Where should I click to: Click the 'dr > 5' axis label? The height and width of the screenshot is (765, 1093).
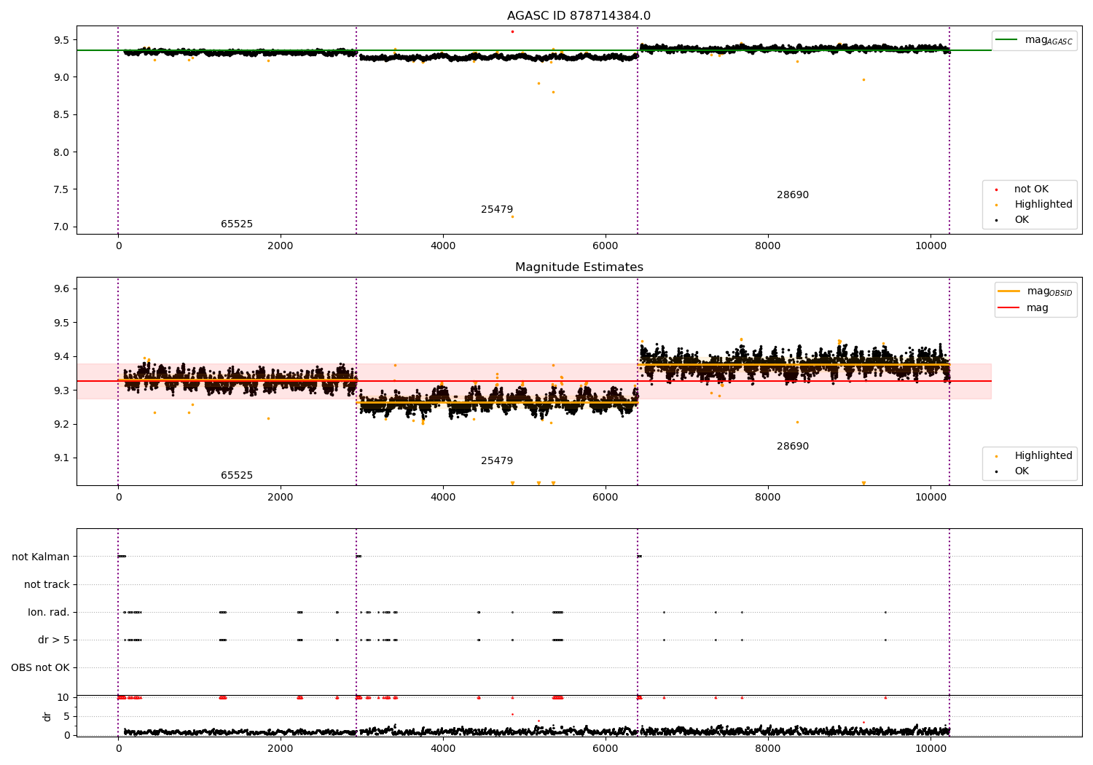54,640
